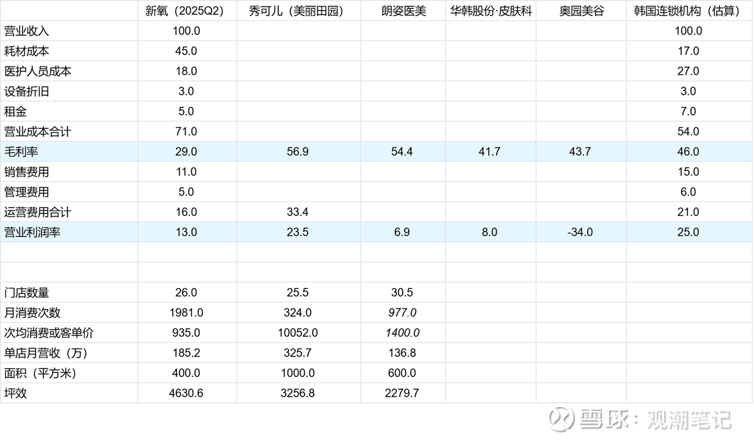Select 朗姿医美 门店数量 cell 30.5

click(402, 293)
